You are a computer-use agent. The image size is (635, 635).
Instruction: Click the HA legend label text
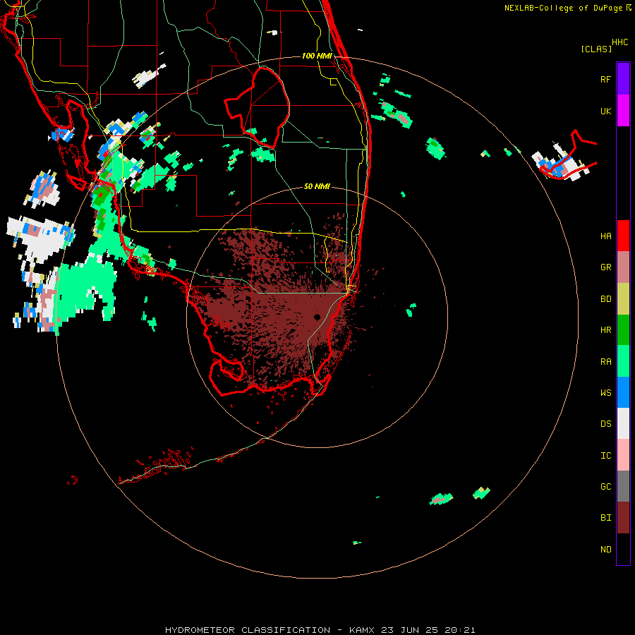pyautogui.click(x=605, y=236)
